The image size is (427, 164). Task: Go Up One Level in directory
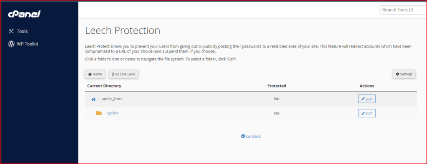(123, 74)
